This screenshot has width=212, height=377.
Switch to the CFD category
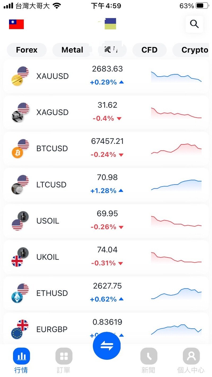click(149, 50)
